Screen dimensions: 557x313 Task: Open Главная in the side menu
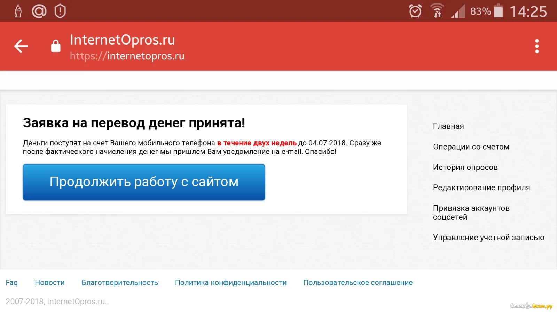tap(448, 126)
